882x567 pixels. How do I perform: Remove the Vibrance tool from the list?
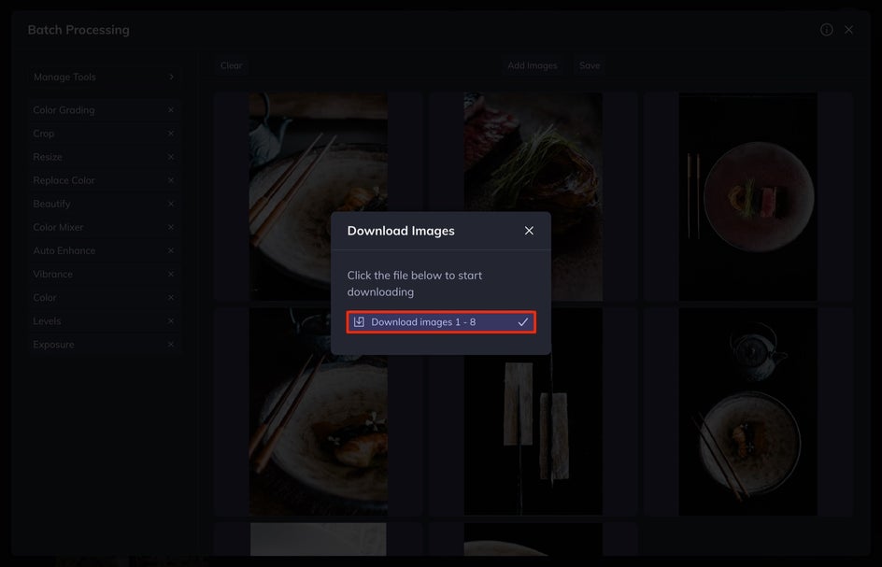pos(170,274)
